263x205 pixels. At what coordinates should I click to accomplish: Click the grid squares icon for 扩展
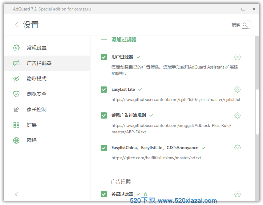click(16, 125)
